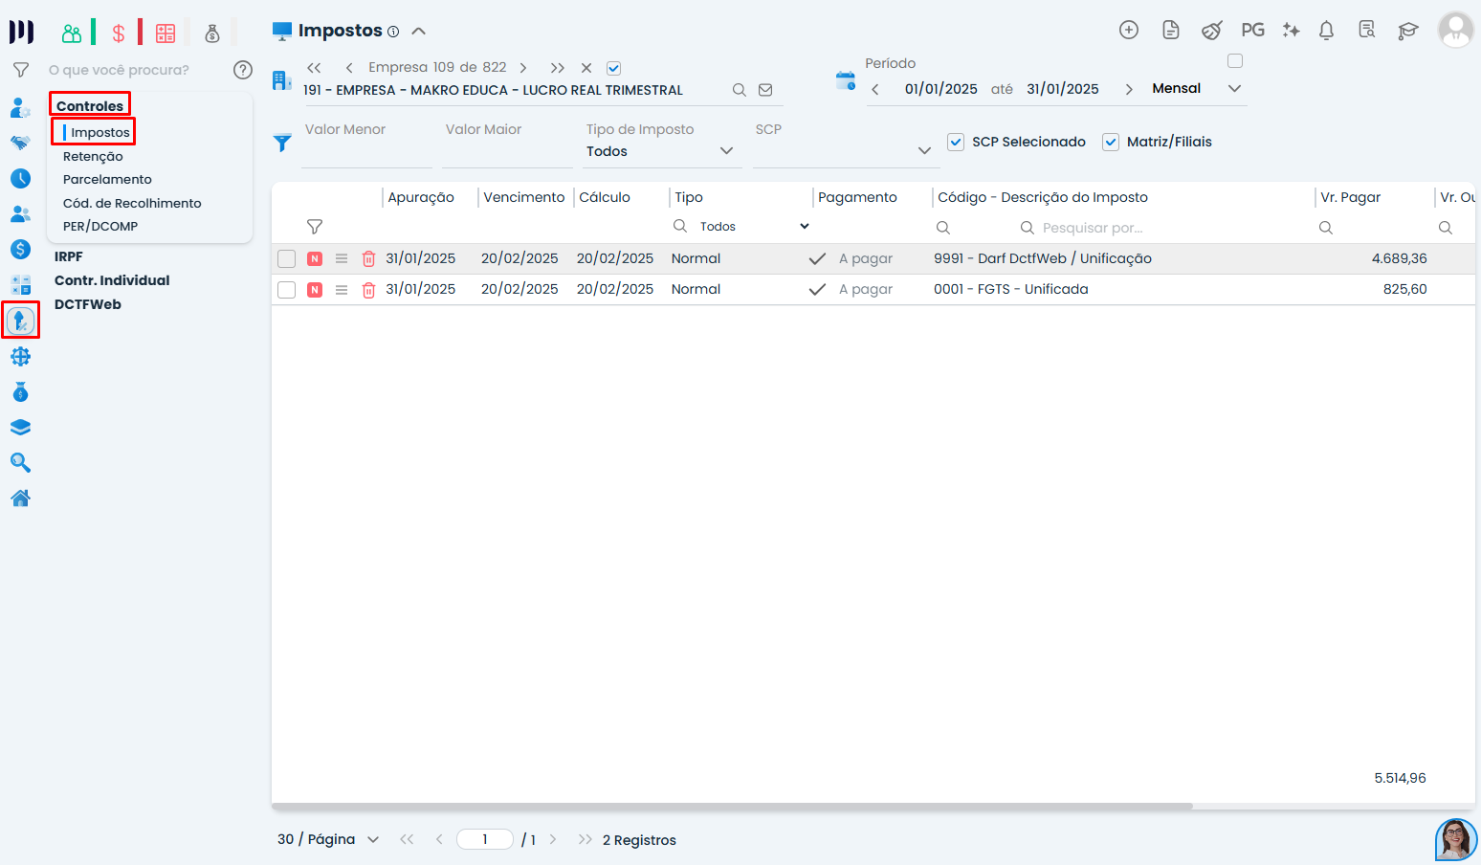Screen dimensions: 1481x865
Task: Click the notification bell icon
Action: click(1326, 31)
